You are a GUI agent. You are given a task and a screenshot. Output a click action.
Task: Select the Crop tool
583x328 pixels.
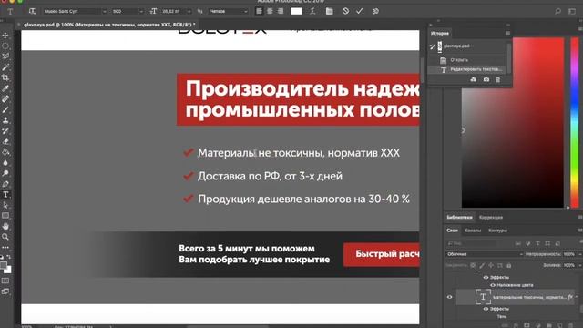pos(5,77)
